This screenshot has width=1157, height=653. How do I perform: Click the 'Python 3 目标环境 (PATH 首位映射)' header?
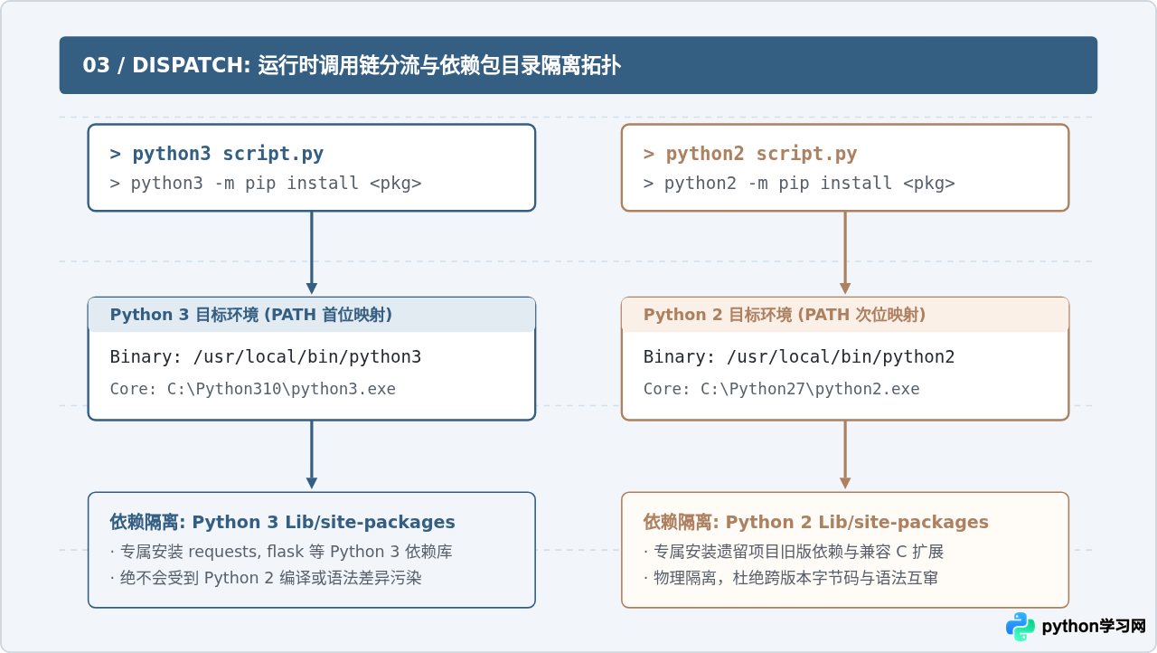pos(251,315)
